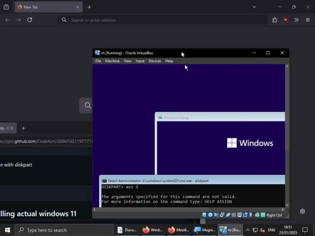Viewport: 315px width, 236px height.
Task: Open a new tab with plus button
Action: coord(89,7)
